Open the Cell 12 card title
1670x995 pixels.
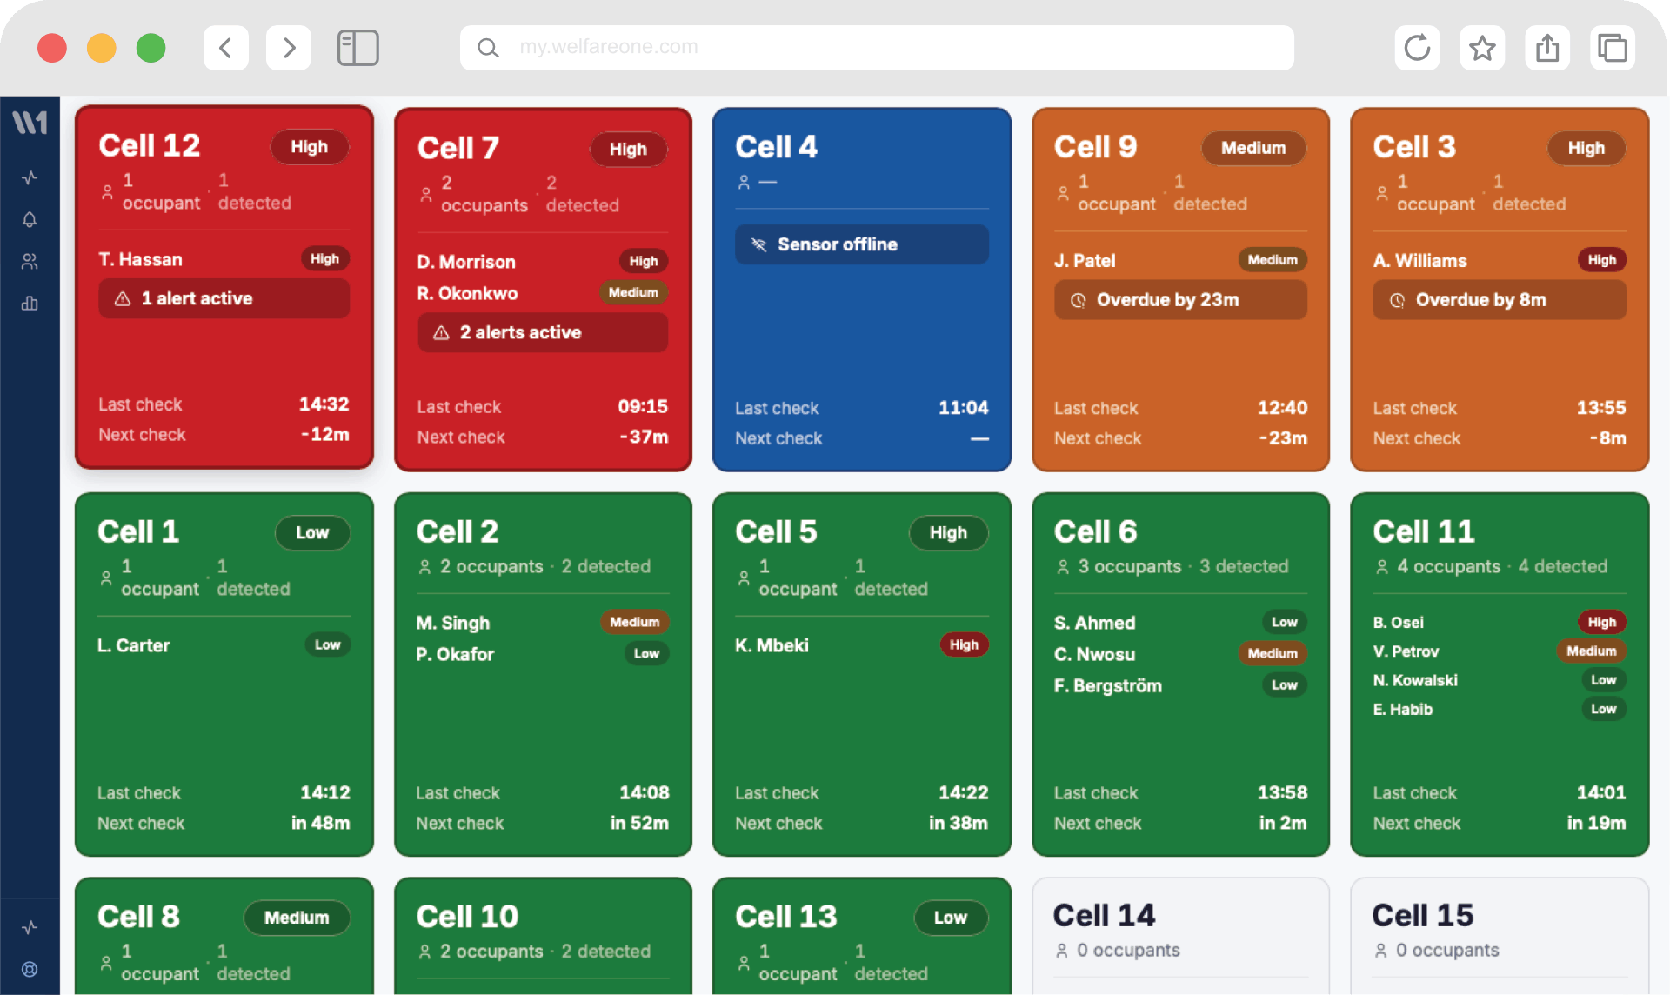click(150, 146)
